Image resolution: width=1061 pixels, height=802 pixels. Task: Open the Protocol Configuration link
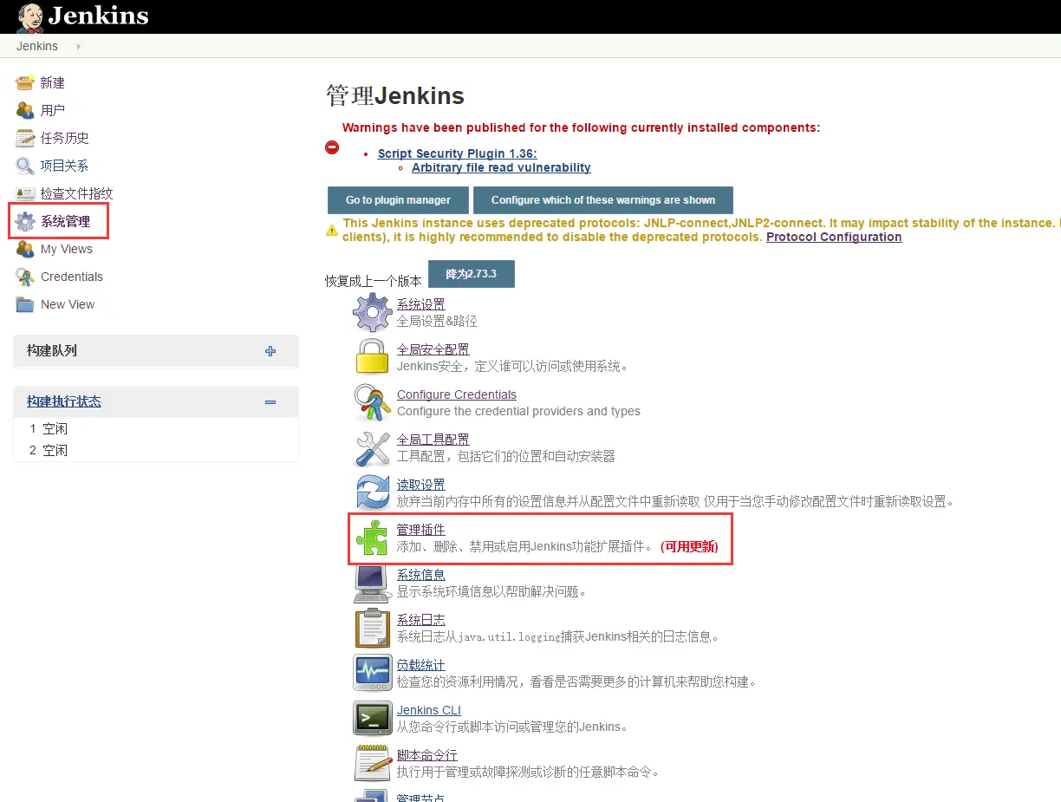pos(834,237)
